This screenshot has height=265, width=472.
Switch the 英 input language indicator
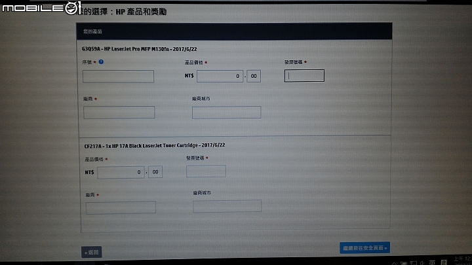pyautogui.click(x=432, y=262)
